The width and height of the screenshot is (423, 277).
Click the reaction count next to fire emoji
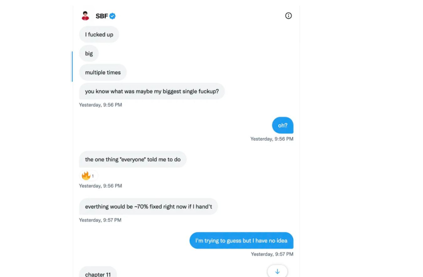coord(93,176)
